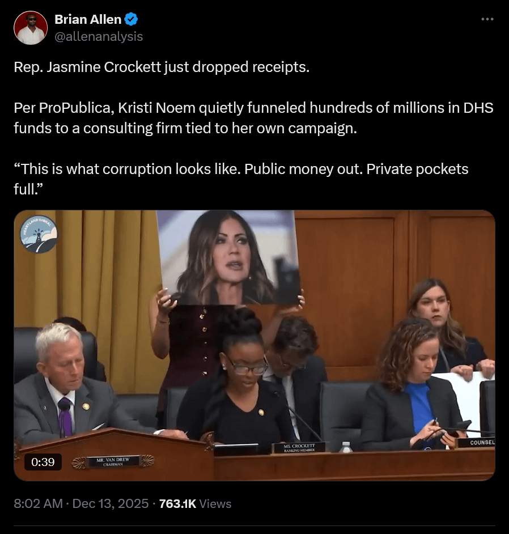Click the MR. VAN DREW Chairman nameplate
Screen dimensions: 509x534
tap(113, 461)
